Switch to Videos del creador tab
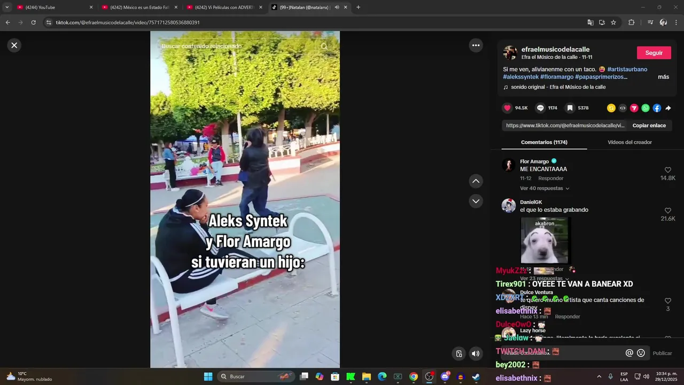 pyautogui.click(x=629, y=142)
